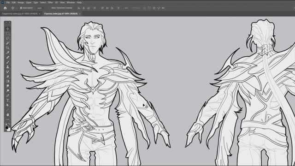Select the Clone Stamp tool
Viewport: 295px width, 166px height.
coord(7,67)
